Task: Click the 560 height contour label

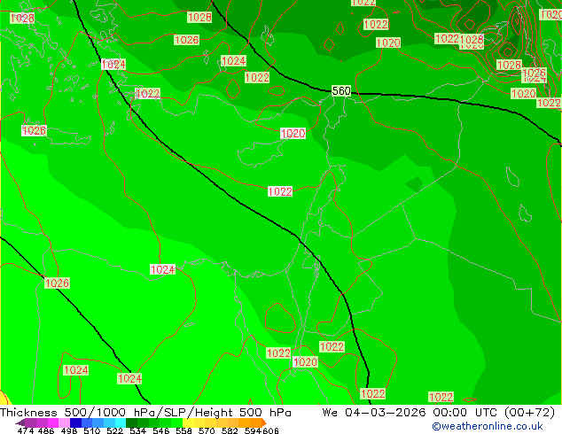Action: click(341, 90)
